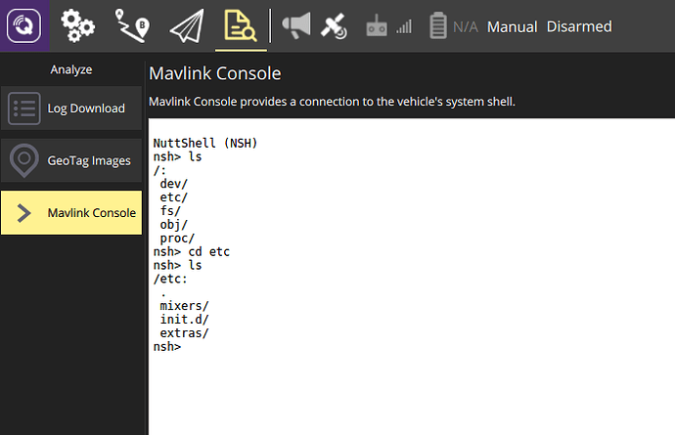
Task: Open Vehicle Setup gears icon
Action: (x=77, y=26)
